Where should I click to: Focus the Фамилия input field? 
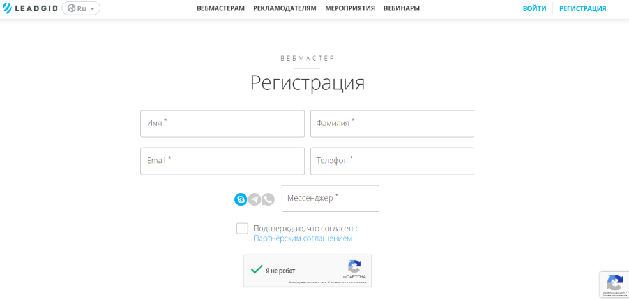point(392,124)
